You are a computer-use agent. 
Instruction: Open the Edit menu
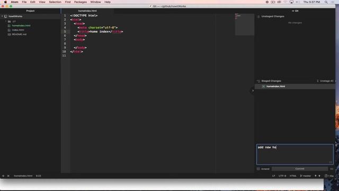point(33,2)
